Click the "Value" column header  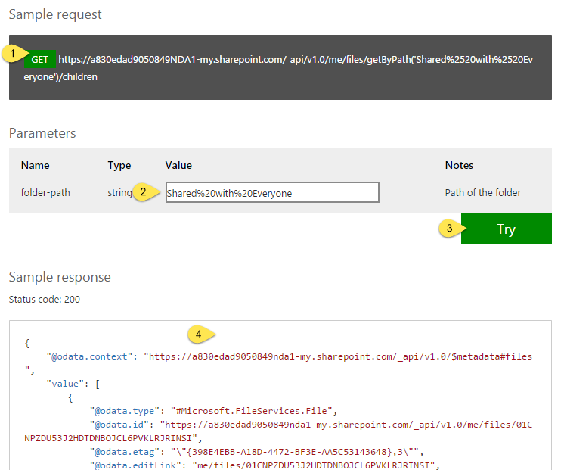[178, 165]
